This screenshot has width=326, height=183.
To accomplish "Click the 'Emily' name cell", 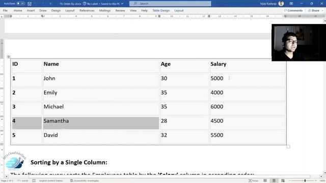I will 101,95.
